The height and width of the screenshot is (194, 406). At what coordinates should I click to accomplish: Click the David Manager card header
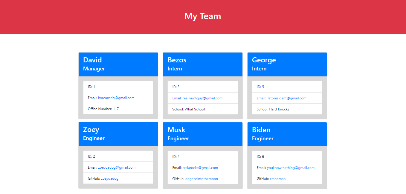tap(118, 64)
